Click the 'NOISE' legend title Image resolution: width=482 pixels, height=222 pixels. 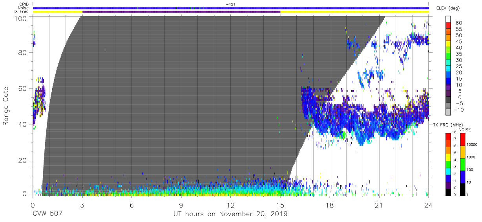pyautogui.click(x=465, y=130)
